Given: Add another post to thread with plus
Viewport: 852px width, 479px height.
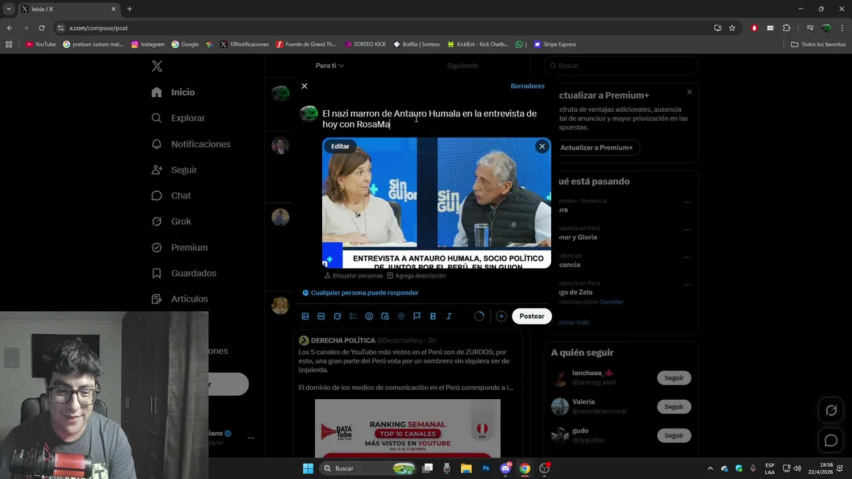Looking at the screenshot, I should (501, 316).
